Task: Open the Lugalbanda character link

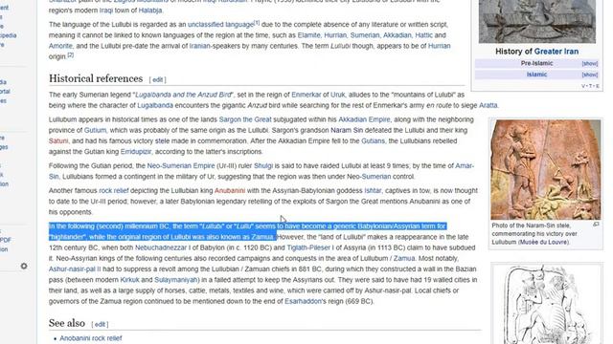Action: [x=155, y=105]
